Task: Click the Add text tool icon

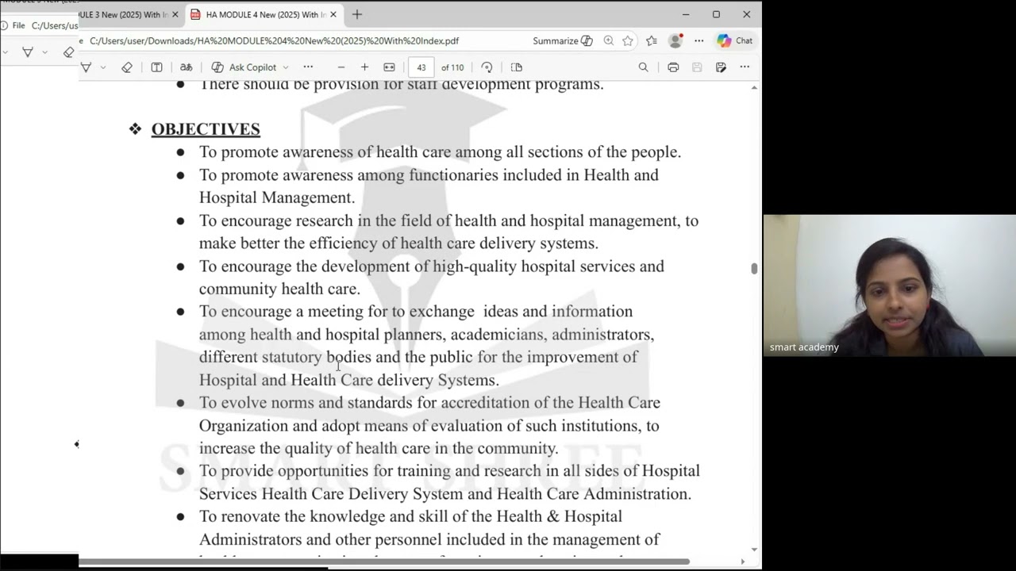Action: [x=157, y=67]
